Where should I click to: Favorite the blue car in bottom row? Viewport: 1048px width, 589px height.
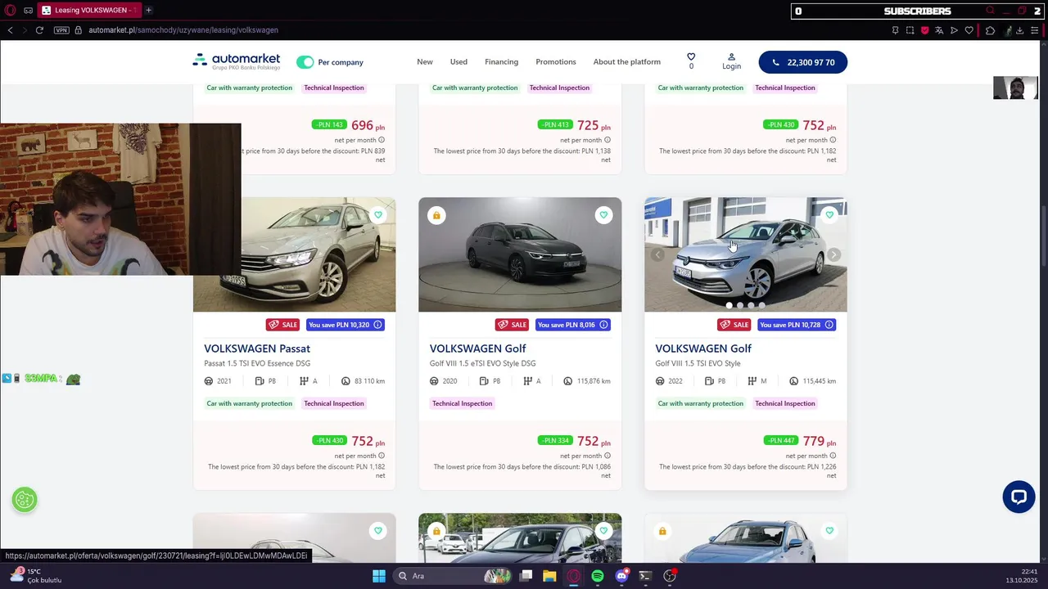(x=829, y=531)
